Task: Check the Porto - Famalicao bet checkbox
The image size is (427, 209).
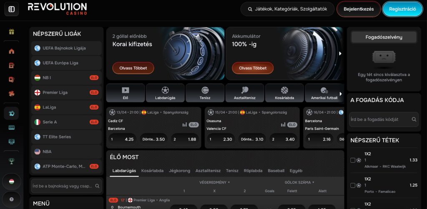Action: [x=353, y=185]
